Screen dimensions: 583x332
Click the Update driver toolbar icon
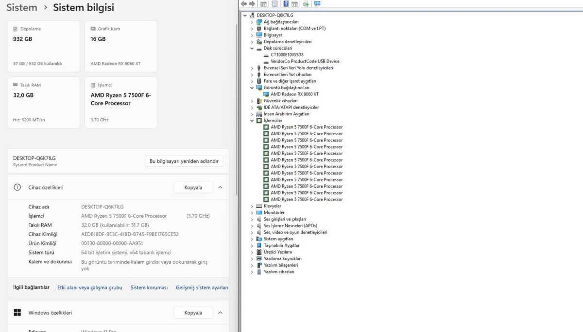(306, 4)
